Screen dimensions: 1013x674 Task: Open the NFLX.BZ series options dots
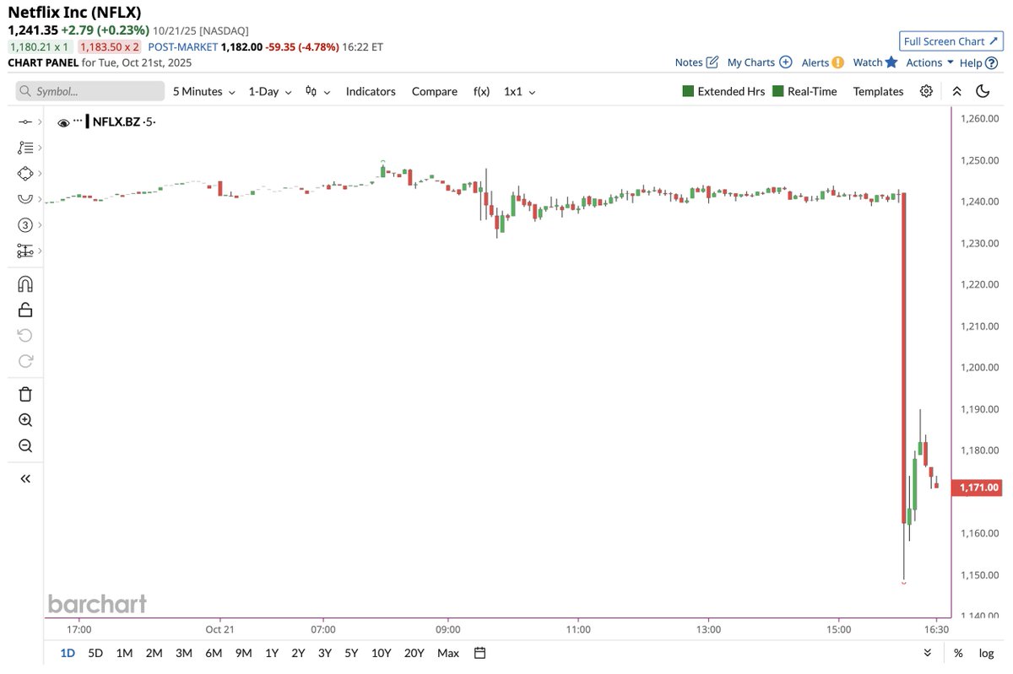pos(78,121)
